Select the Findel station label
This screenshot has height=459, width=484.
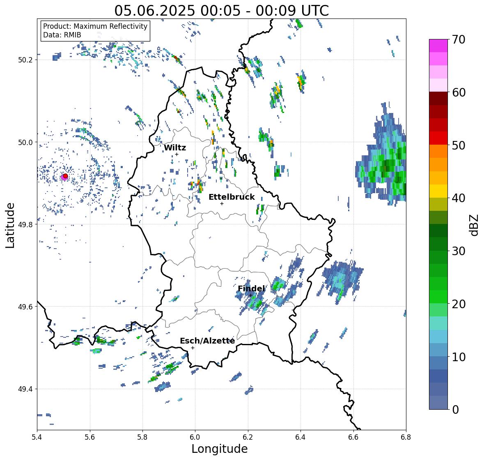[251, 288]
